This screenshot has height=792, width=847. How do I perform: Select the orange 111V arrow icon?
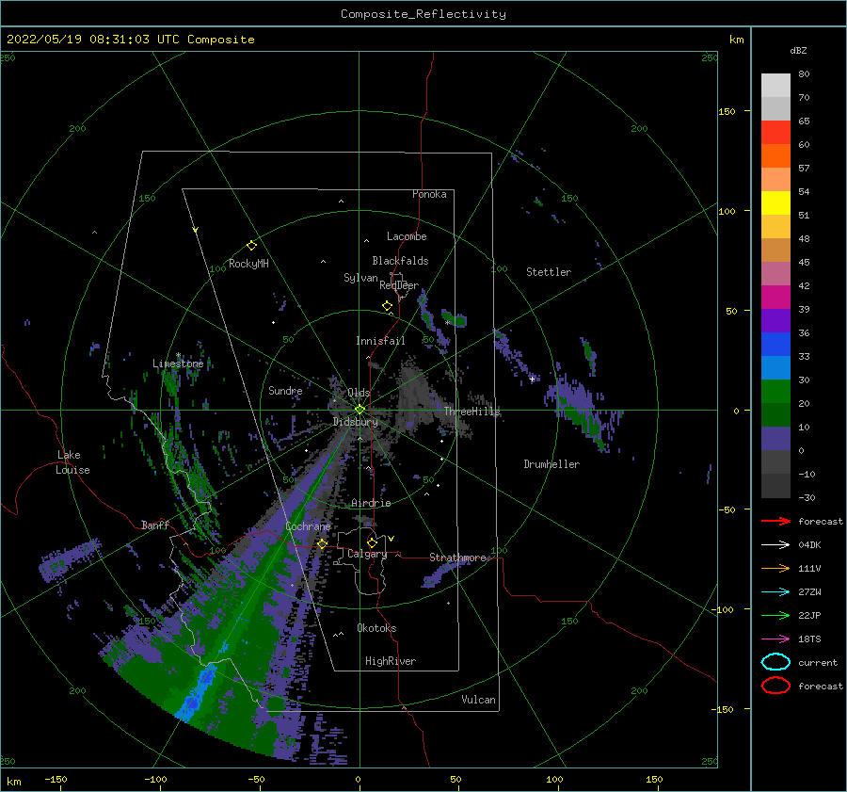[775, 568]
